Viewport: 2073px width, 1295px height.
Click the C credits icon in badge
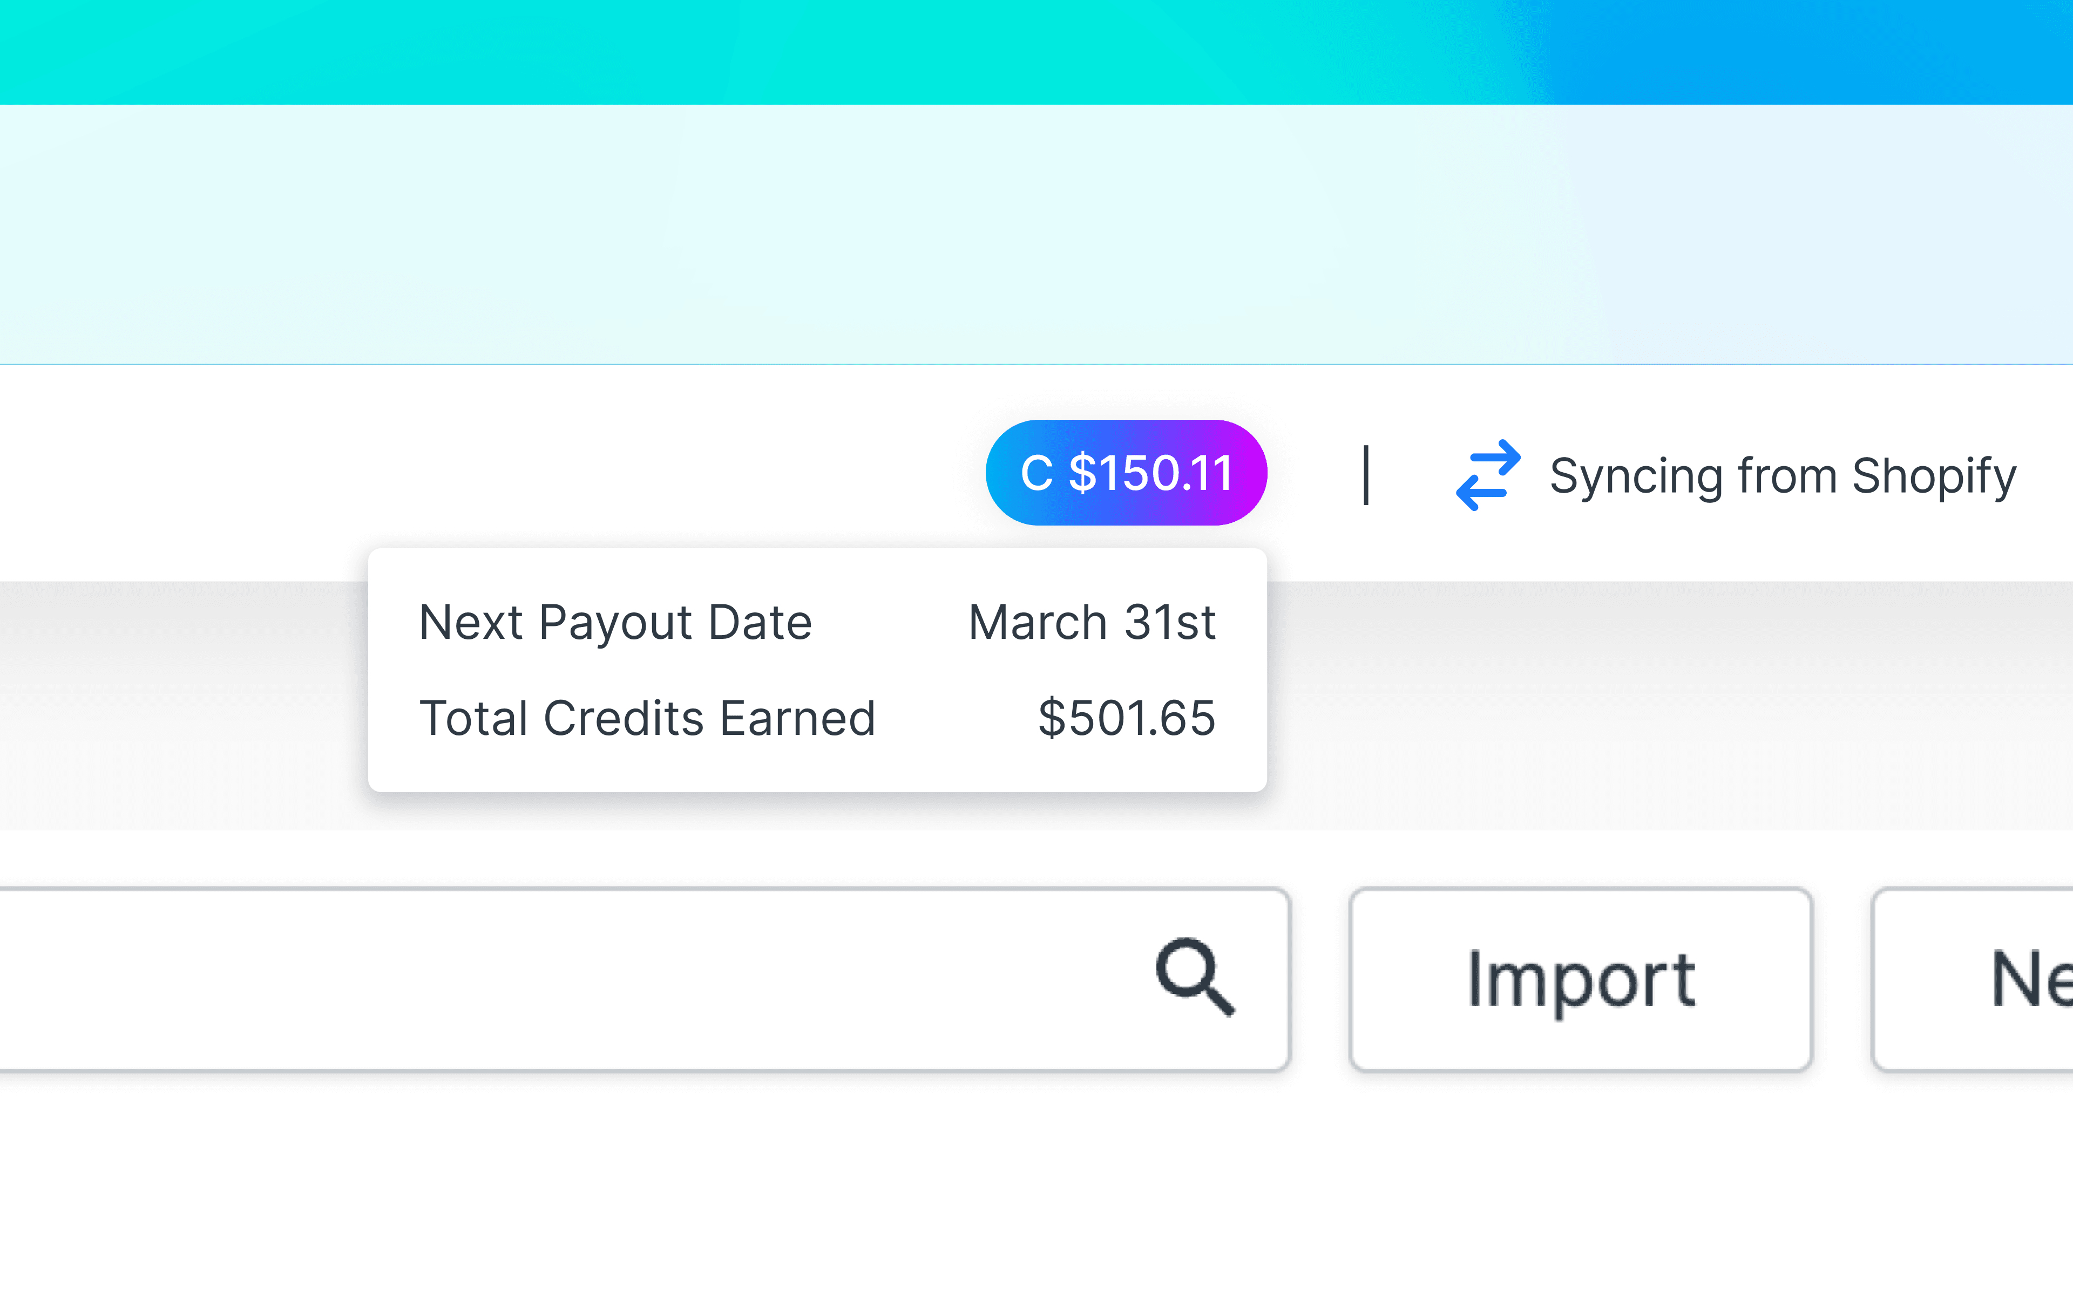[1035, 473]
